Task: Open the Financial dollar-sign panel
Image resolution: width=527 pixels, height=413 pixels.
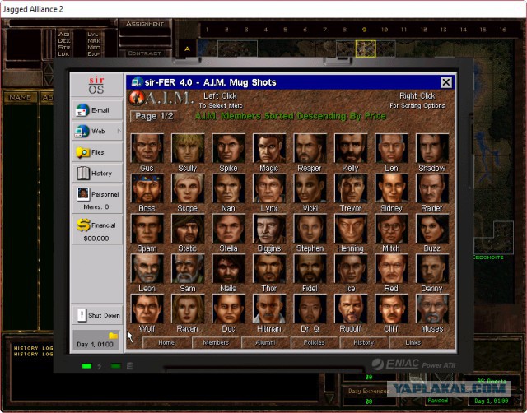Action: (x=97, y=230)
